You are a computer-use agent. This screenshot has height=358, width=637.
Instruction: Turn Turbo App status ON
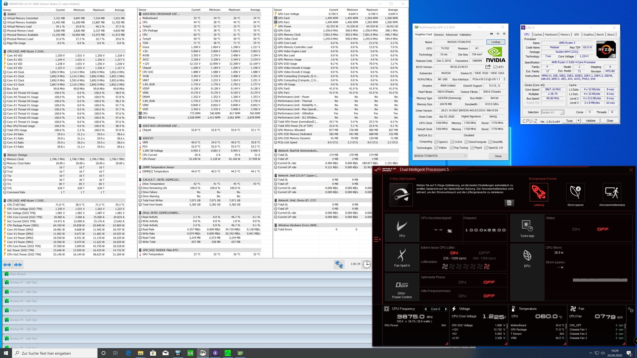[x=576, y=229]
